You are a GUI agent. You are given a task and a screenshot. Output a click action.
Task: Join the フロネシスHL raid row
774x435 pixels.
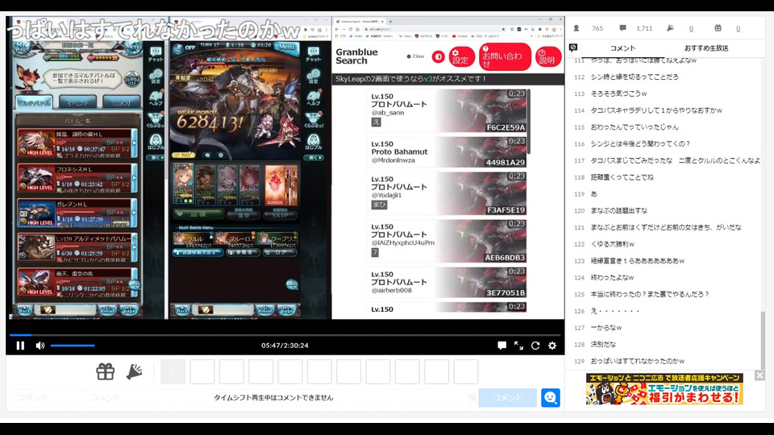77,179
